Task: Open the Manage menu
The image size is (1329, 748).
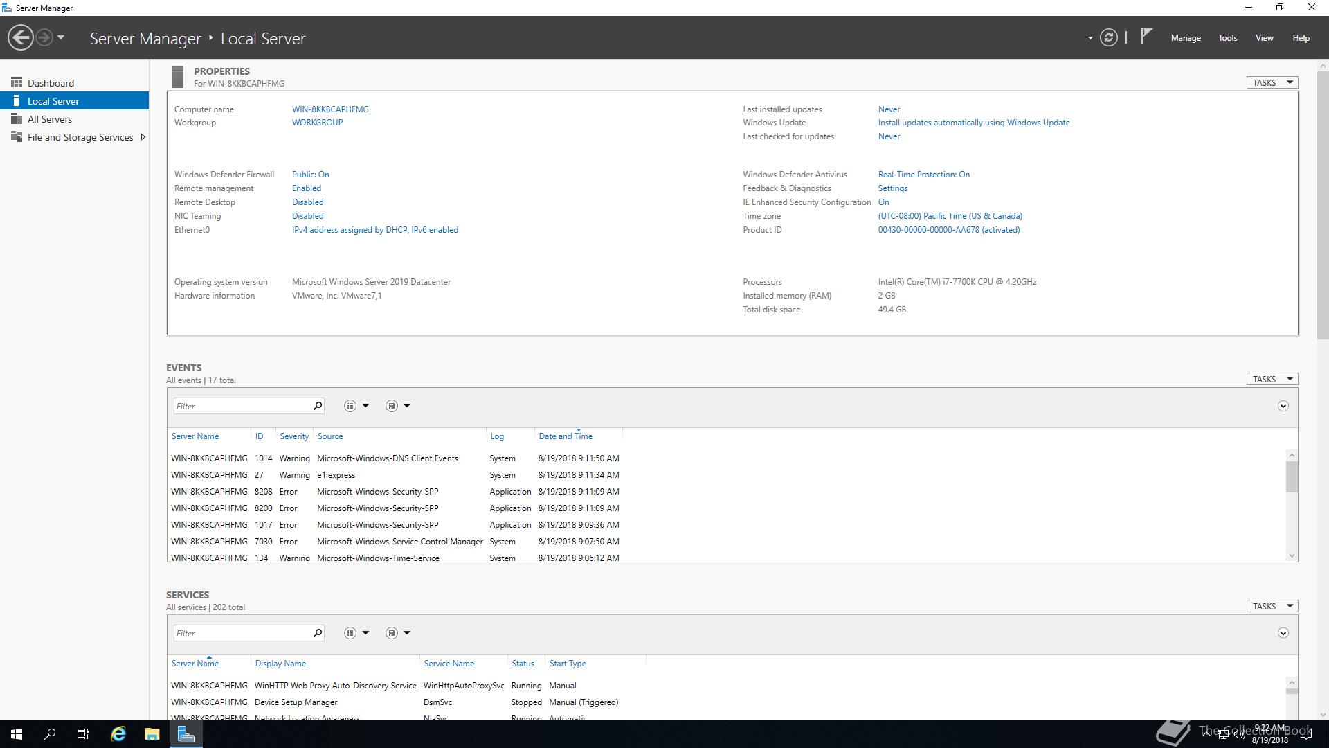Action: pos(1186,38)
